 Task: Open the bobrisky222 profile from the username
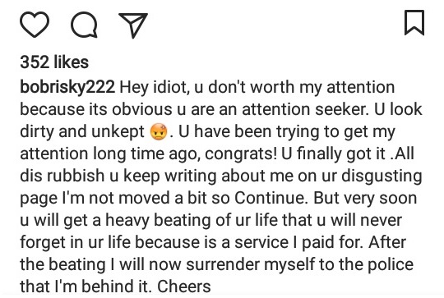(67, 87)
